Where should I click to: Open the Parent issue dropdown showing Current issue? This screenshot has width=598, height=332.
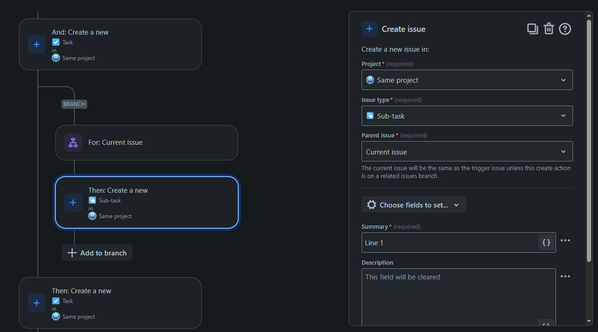point(467,151)
